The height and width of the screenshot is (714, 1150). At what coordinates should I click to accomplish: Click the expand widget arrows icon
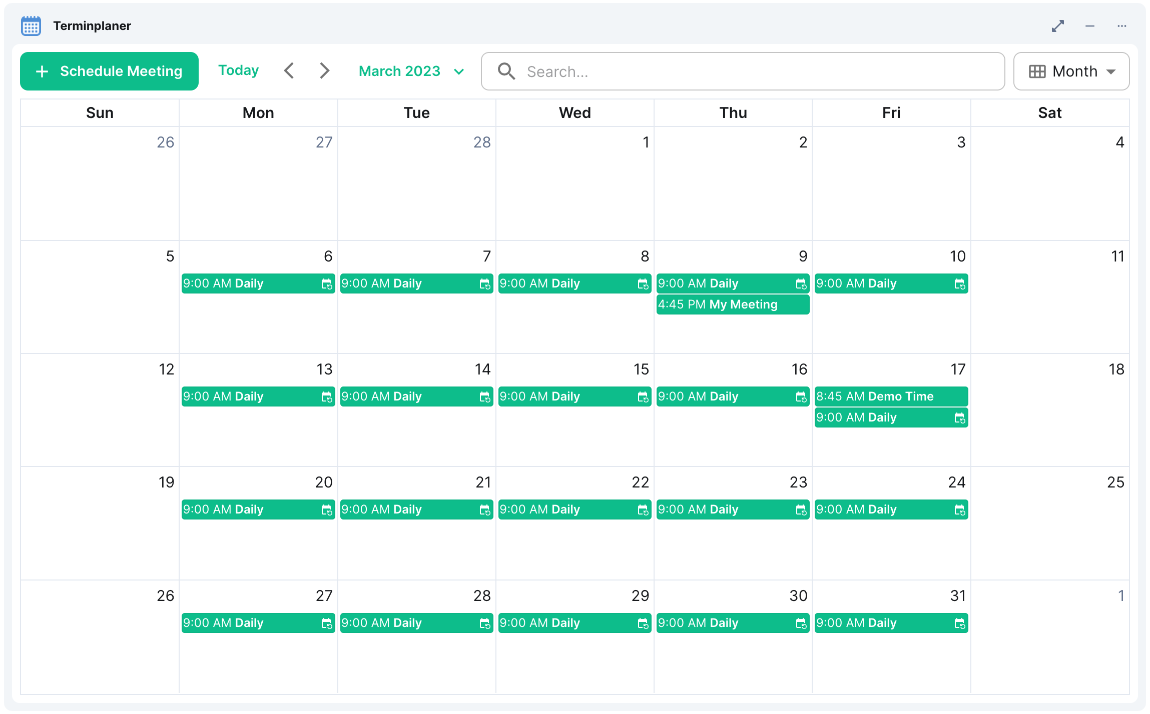coord(1057,26)
